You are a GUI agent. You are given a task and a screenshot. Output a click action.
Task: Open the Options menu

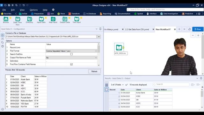pyautogui.click(x=33, y=10)
